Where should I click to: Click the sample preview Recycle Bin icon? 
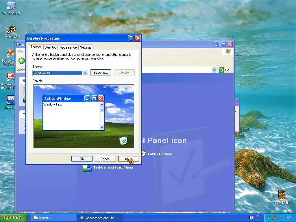(x=123, y=140)
